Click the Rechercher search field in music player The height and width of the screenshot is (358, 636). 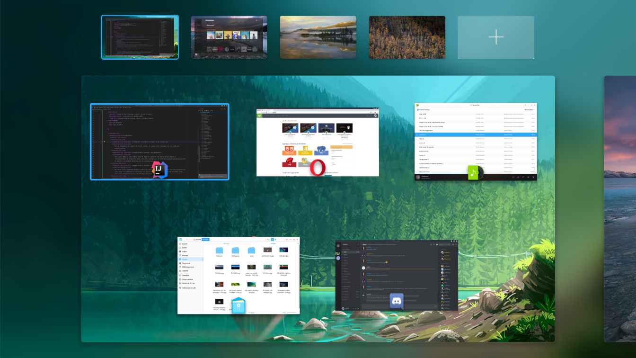pos(475,105)
